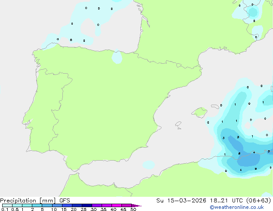Click the 5–10 mm legend color swatch
Screen dimensions: 273x211
[47, 205]
